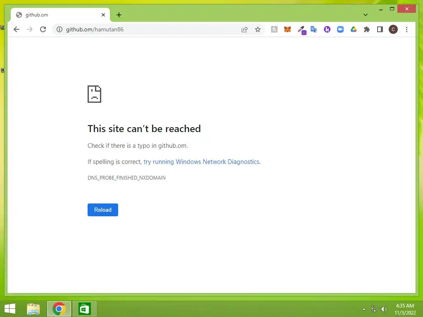Minimize the Chrome window

coord(380,9)
